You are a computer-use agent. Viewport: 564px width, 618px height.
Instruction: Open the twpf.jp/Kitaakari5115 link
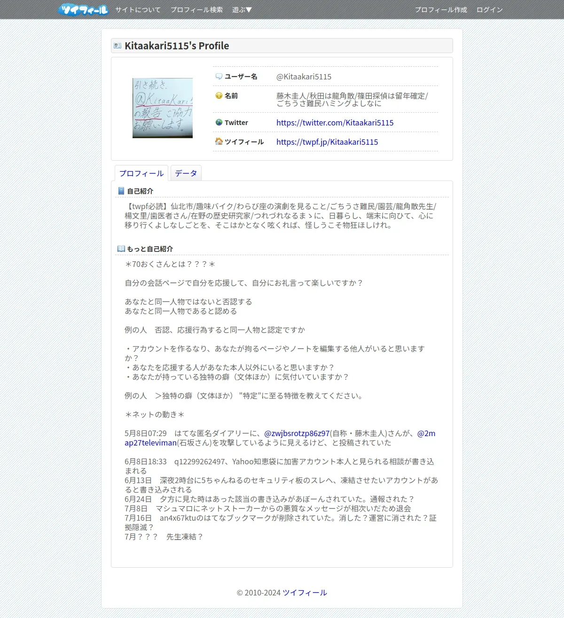coord(327,142)
